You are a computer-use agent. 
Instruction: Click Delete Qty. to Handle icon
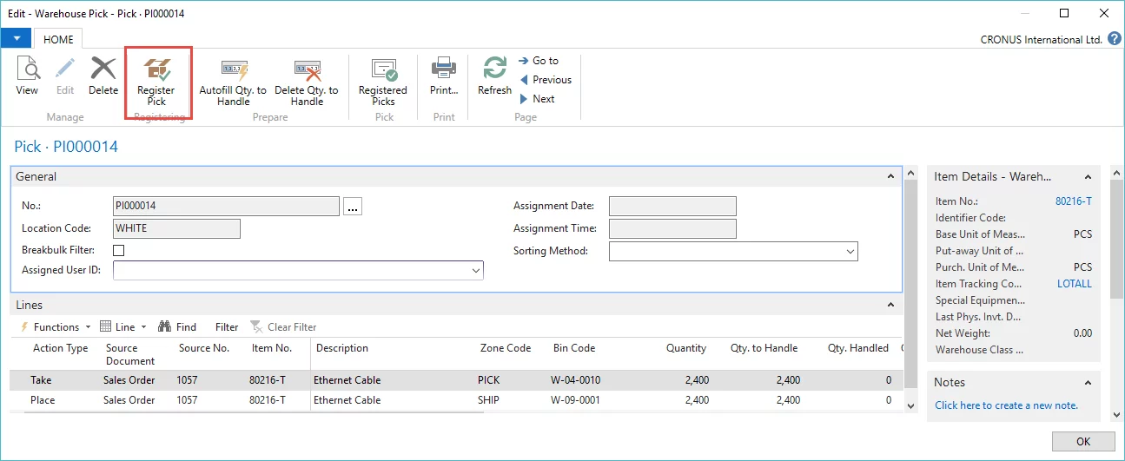(307, 71)
